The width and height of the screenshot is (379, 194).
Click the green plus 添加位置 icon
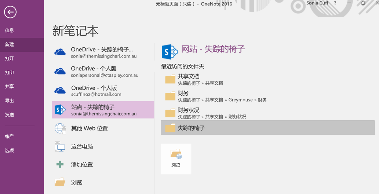pos(60,165)
